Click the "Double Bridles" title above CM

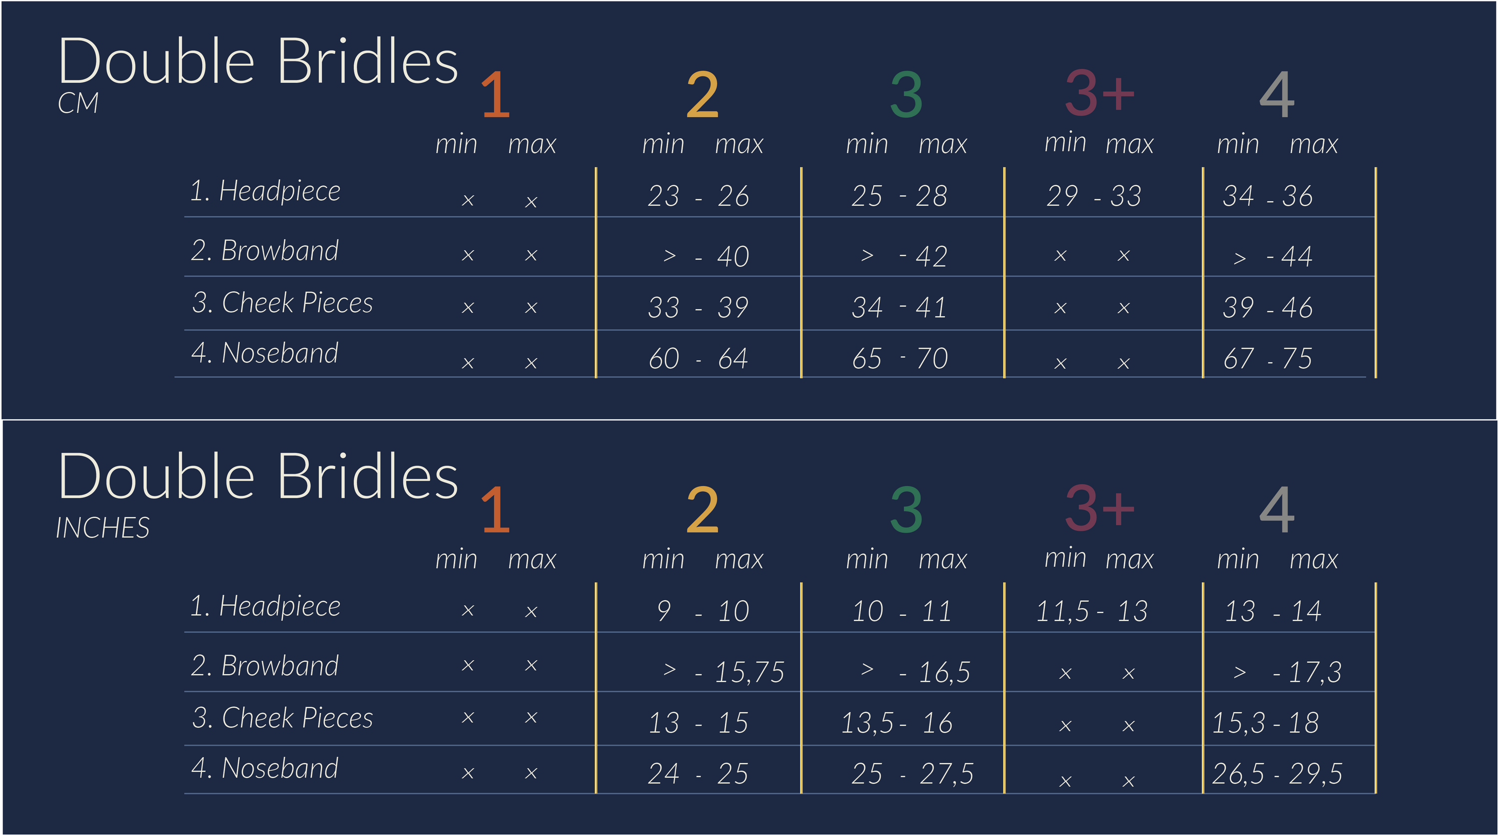258,61
